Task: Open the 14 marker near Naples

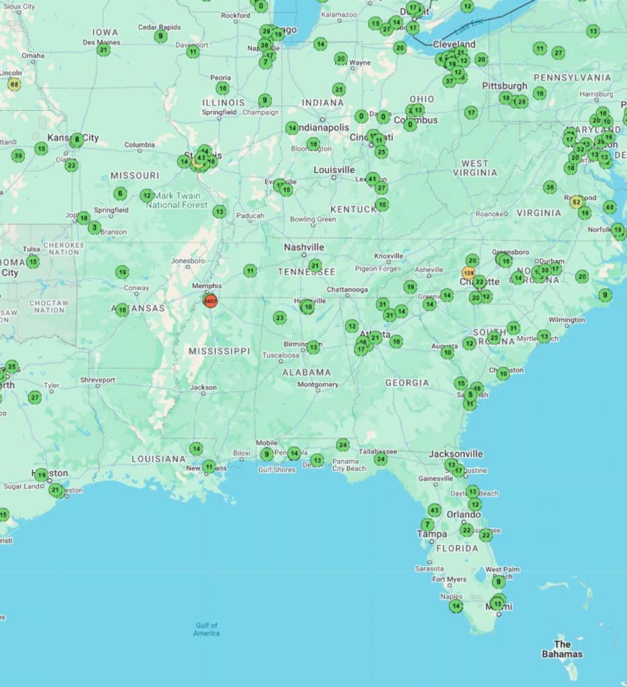Action: point(456,606)
